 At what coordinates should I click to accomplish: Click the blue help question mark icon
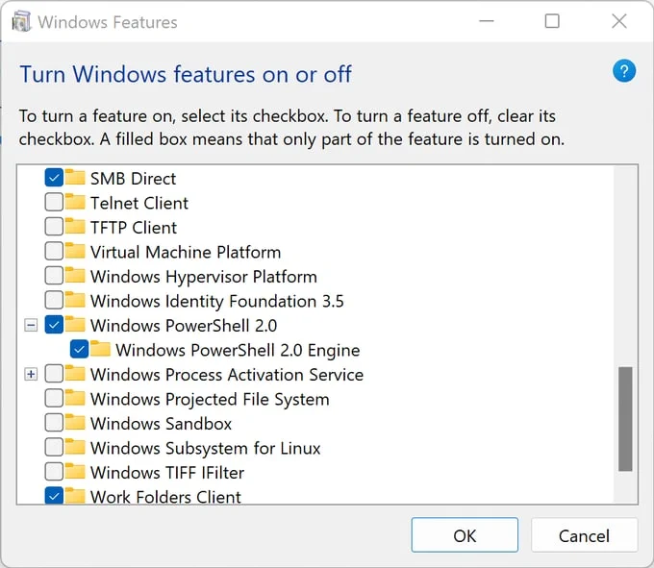pyautogui.click(x=624, y=71)
